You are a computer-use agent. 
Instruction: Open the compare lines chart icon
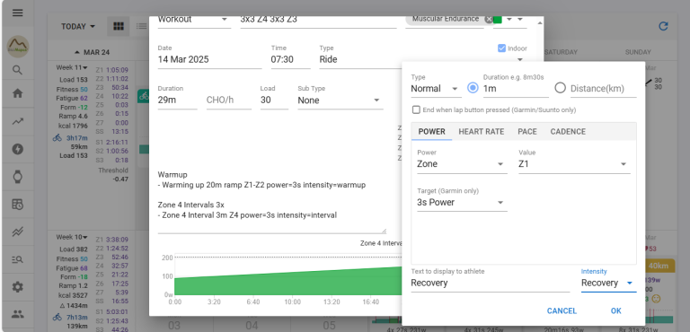[18, 232]
